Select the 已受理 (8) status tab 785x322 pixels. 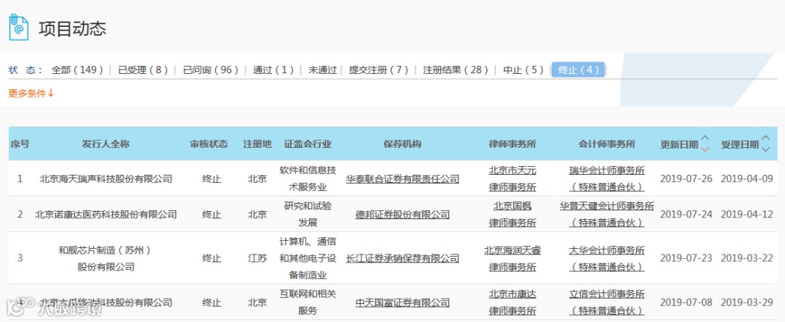[x=142, y=70]
